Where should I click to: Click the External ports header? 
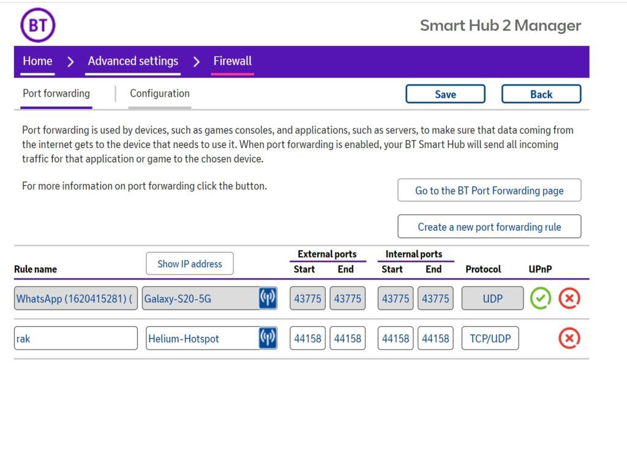tap(327, 254)
